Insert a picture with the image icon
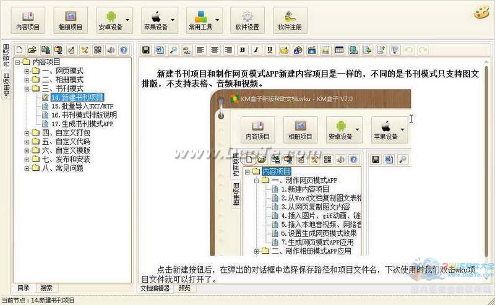The image size is (495, 305). [325, 50]
